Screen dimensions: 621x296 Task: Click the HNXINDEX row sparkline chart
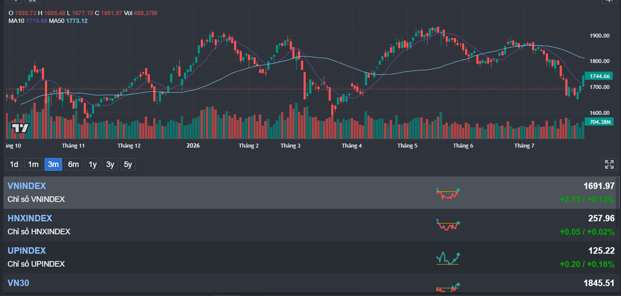pos(448,225)
